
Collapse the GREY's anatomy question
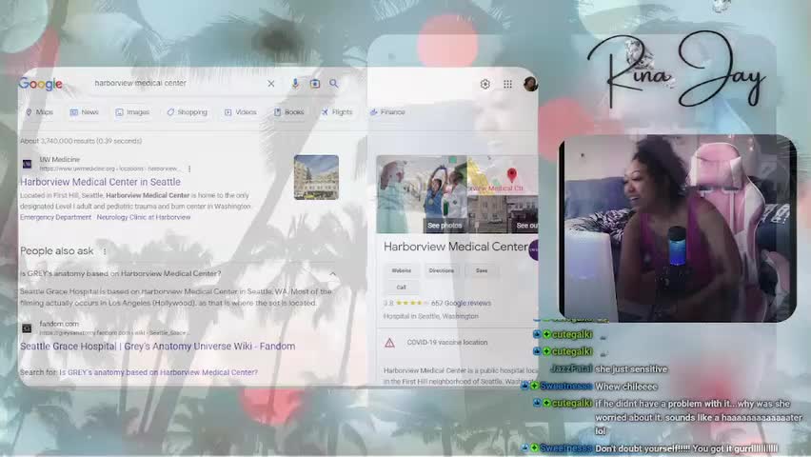333,274
